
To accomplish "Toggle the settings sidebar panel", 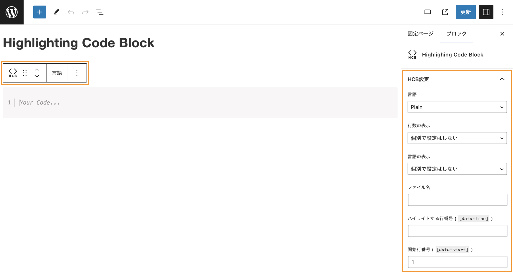I will tap(486, 12).
